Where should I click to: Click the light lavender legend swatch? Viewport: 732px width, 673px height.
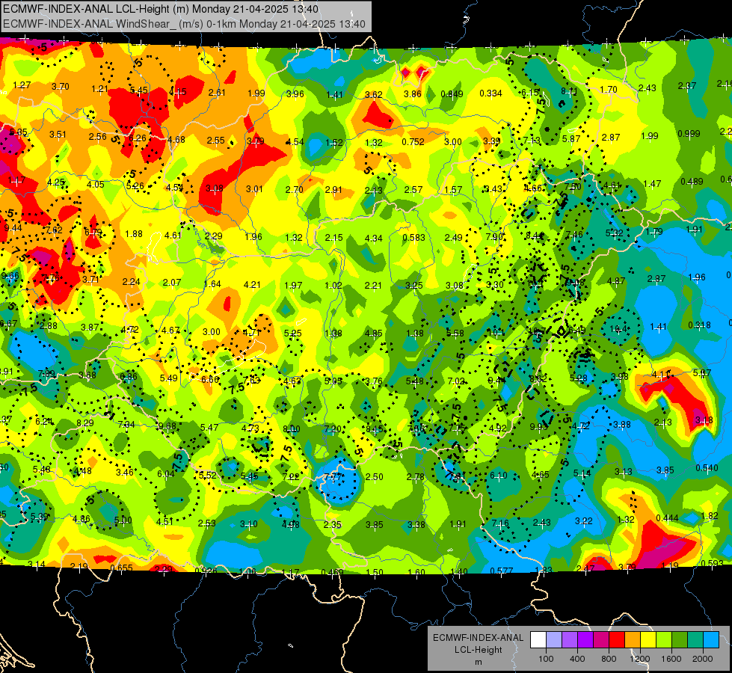point(554,640)
